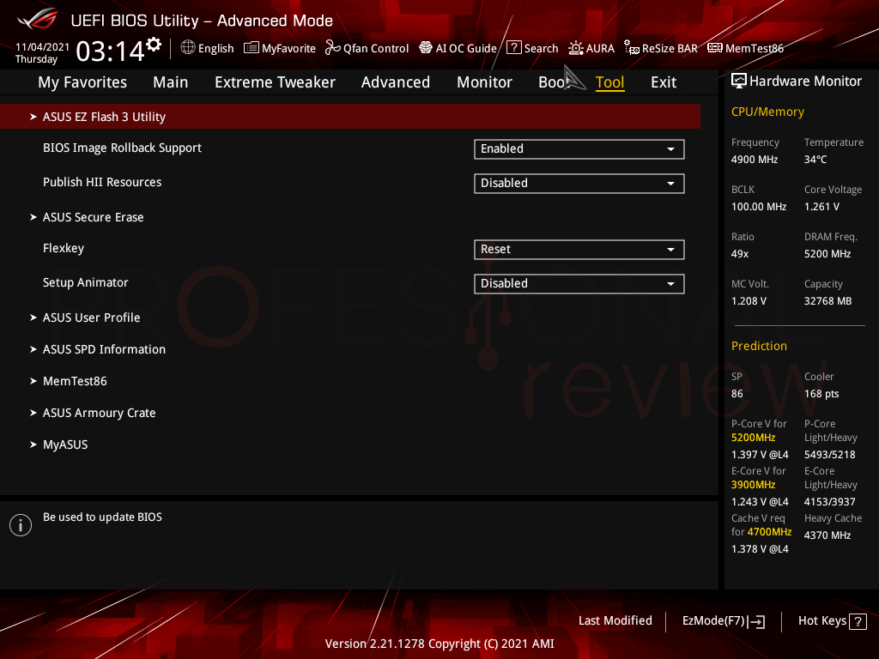Launch MemTest86 from top toolbar
The width and height of the screenshot is (879, 659).
pyautogui.click(x=746, y=48)
